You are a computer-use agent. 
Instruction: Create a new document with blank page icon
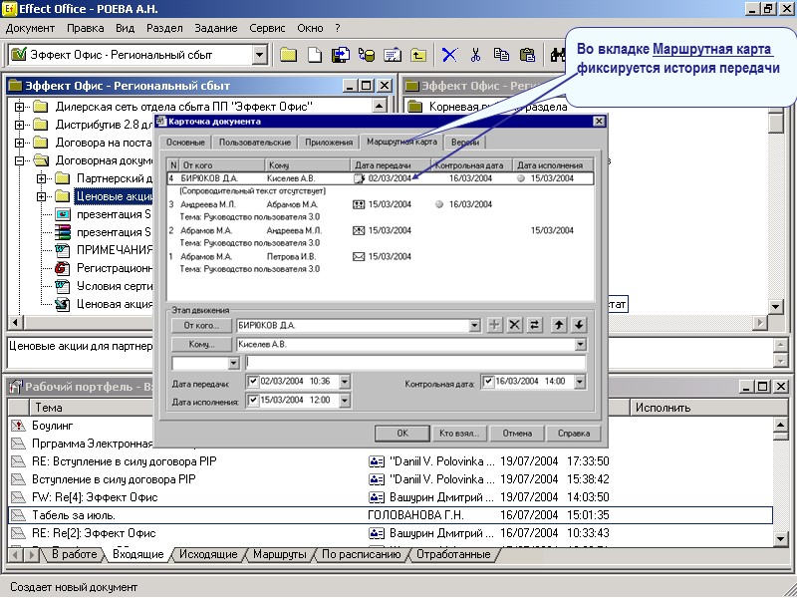tap(315, 55)
